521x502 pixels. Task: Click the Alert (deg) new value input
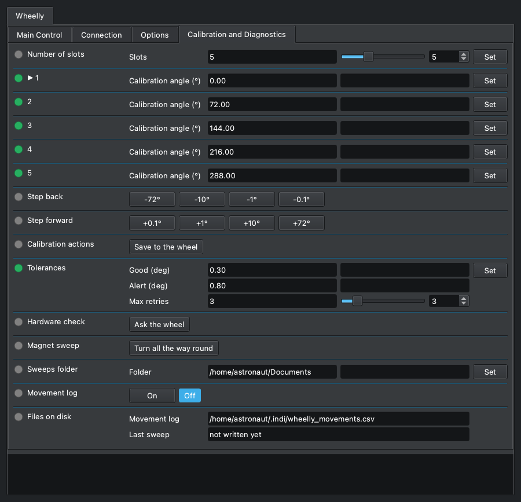tap(405, 285)
